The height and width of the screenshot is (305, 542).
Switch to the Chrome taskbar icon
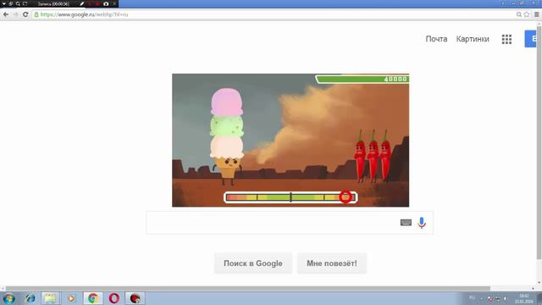[92, 298]
